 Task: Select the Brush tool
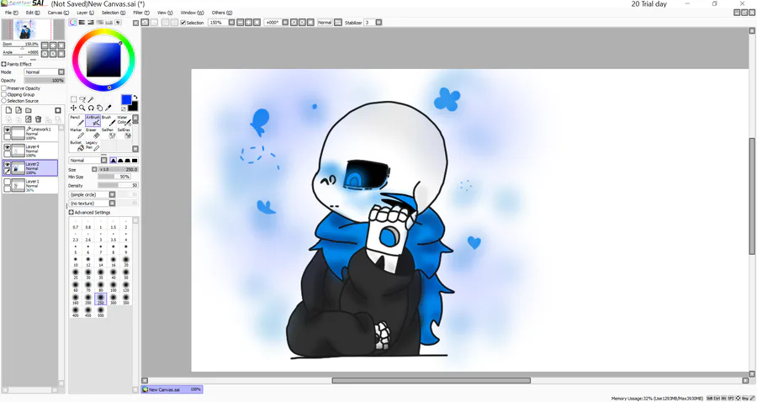(109, 120)
